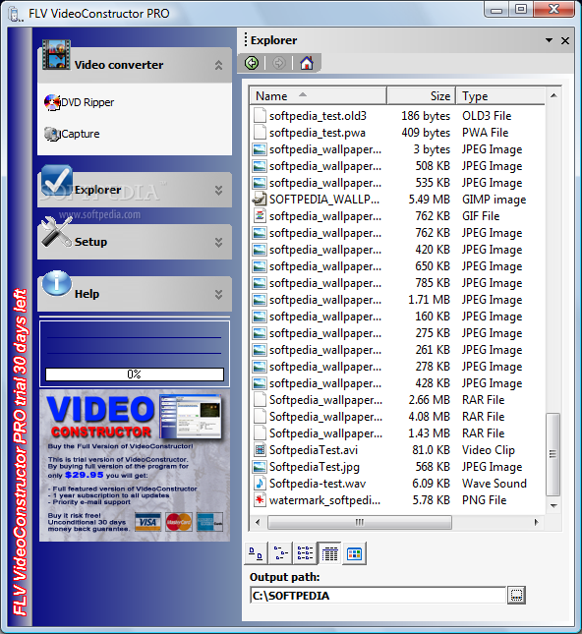Screen dimensions: 582x634
Task: Expand the Help section
Action: click(x=218, y=294)
